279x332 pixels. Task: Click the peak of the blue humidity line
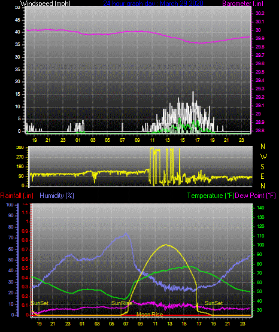tap(126, 233)
